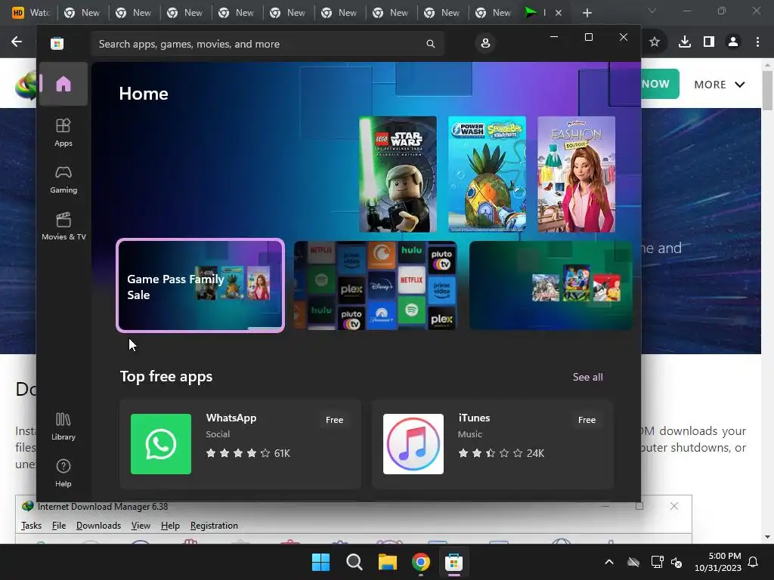
Task: Click See all for Top free apps
Action: click(x=587, y=377)
